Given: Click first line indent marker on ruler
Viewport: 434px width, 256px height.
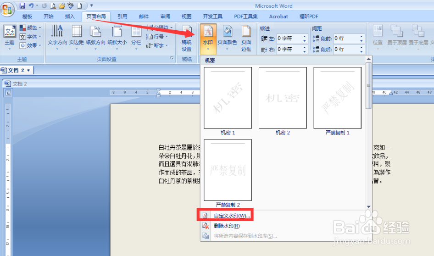Looking at the screenshot, I should coord(158,90).
